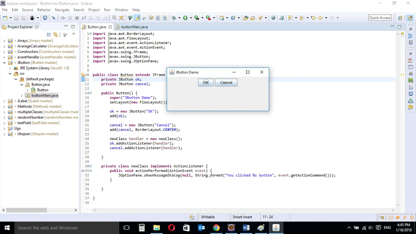Expand JRE System Library node
The width and height of the screenshot is (416, 234).
tap(10, 68)
